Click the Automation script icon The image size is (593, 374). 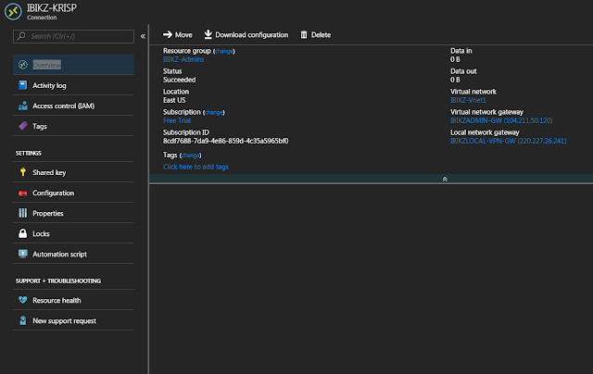coord(22,254)
